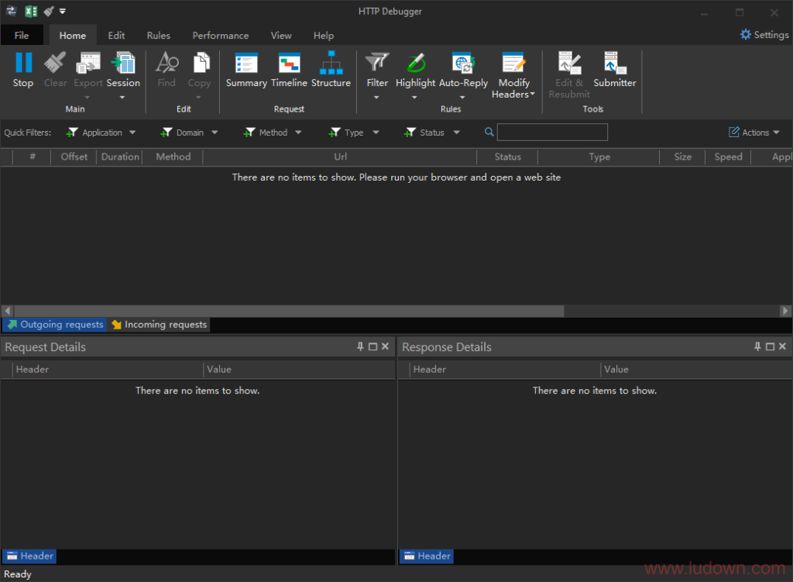793x582 pixels.
Task: Open the Export tool
Action: pos(88,70)
